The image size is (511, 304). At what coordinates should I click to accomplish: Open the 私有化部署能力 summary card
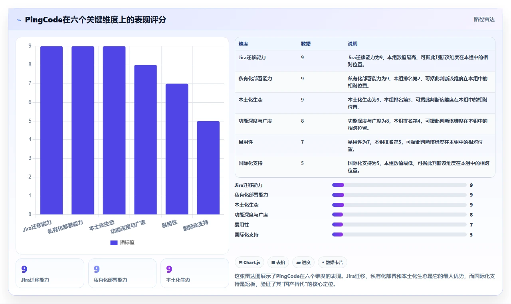122,273
